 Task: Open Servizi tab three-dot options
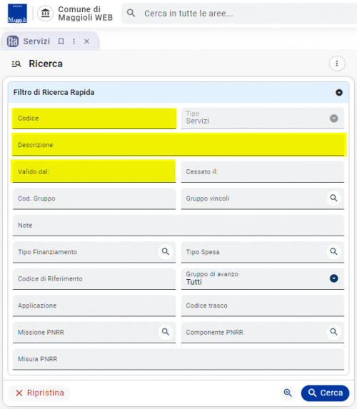pos(74,41)
